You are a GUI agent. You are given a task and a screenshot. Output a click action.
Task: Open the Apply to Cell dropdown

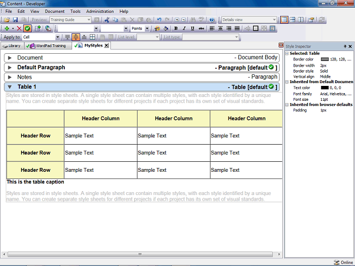point(58,37)
